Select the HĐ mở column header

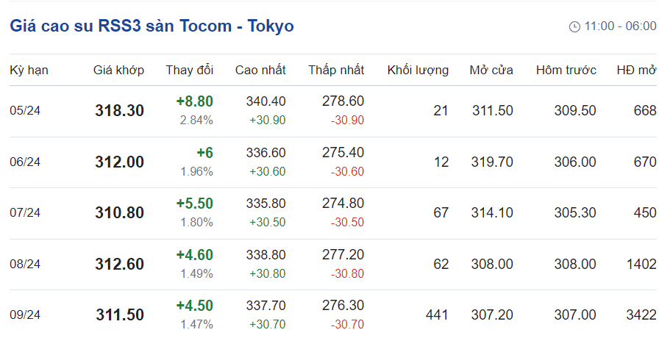coord(636,71)
